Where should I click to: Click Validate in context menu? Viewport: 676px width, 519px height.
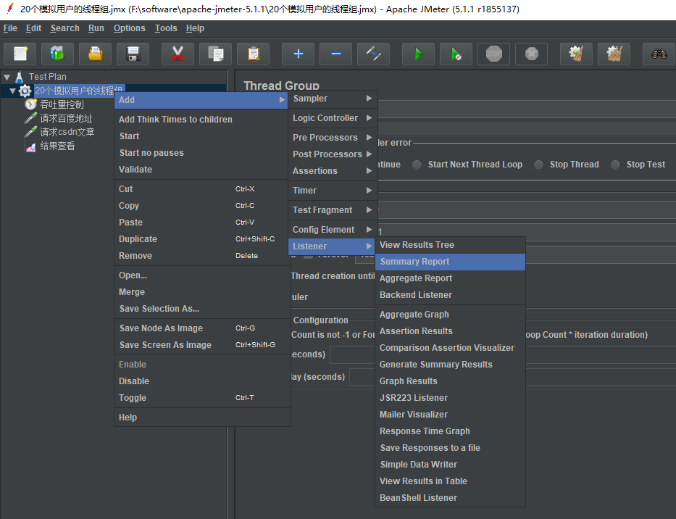point(201,170)
